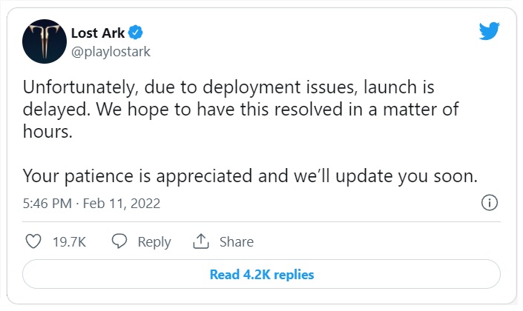
Task: Like the tweet with the heart icon
Action: [33, 241]
